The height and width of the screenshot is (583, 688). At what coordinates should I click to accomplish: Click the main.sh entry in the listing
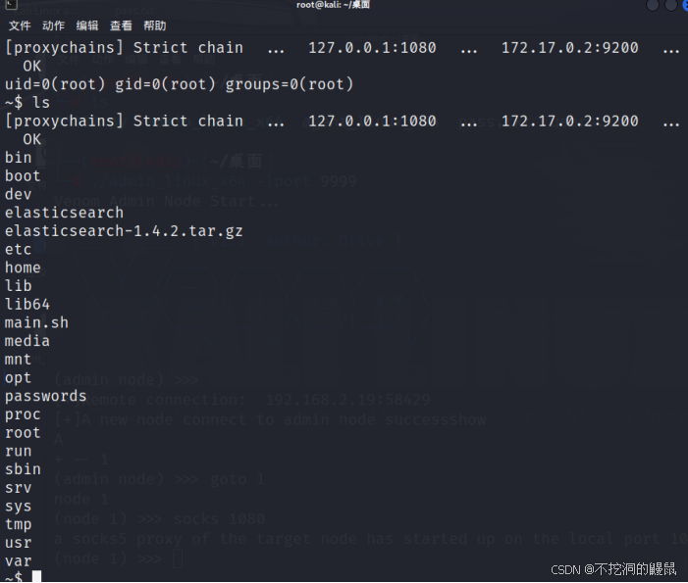click(36, 322)
